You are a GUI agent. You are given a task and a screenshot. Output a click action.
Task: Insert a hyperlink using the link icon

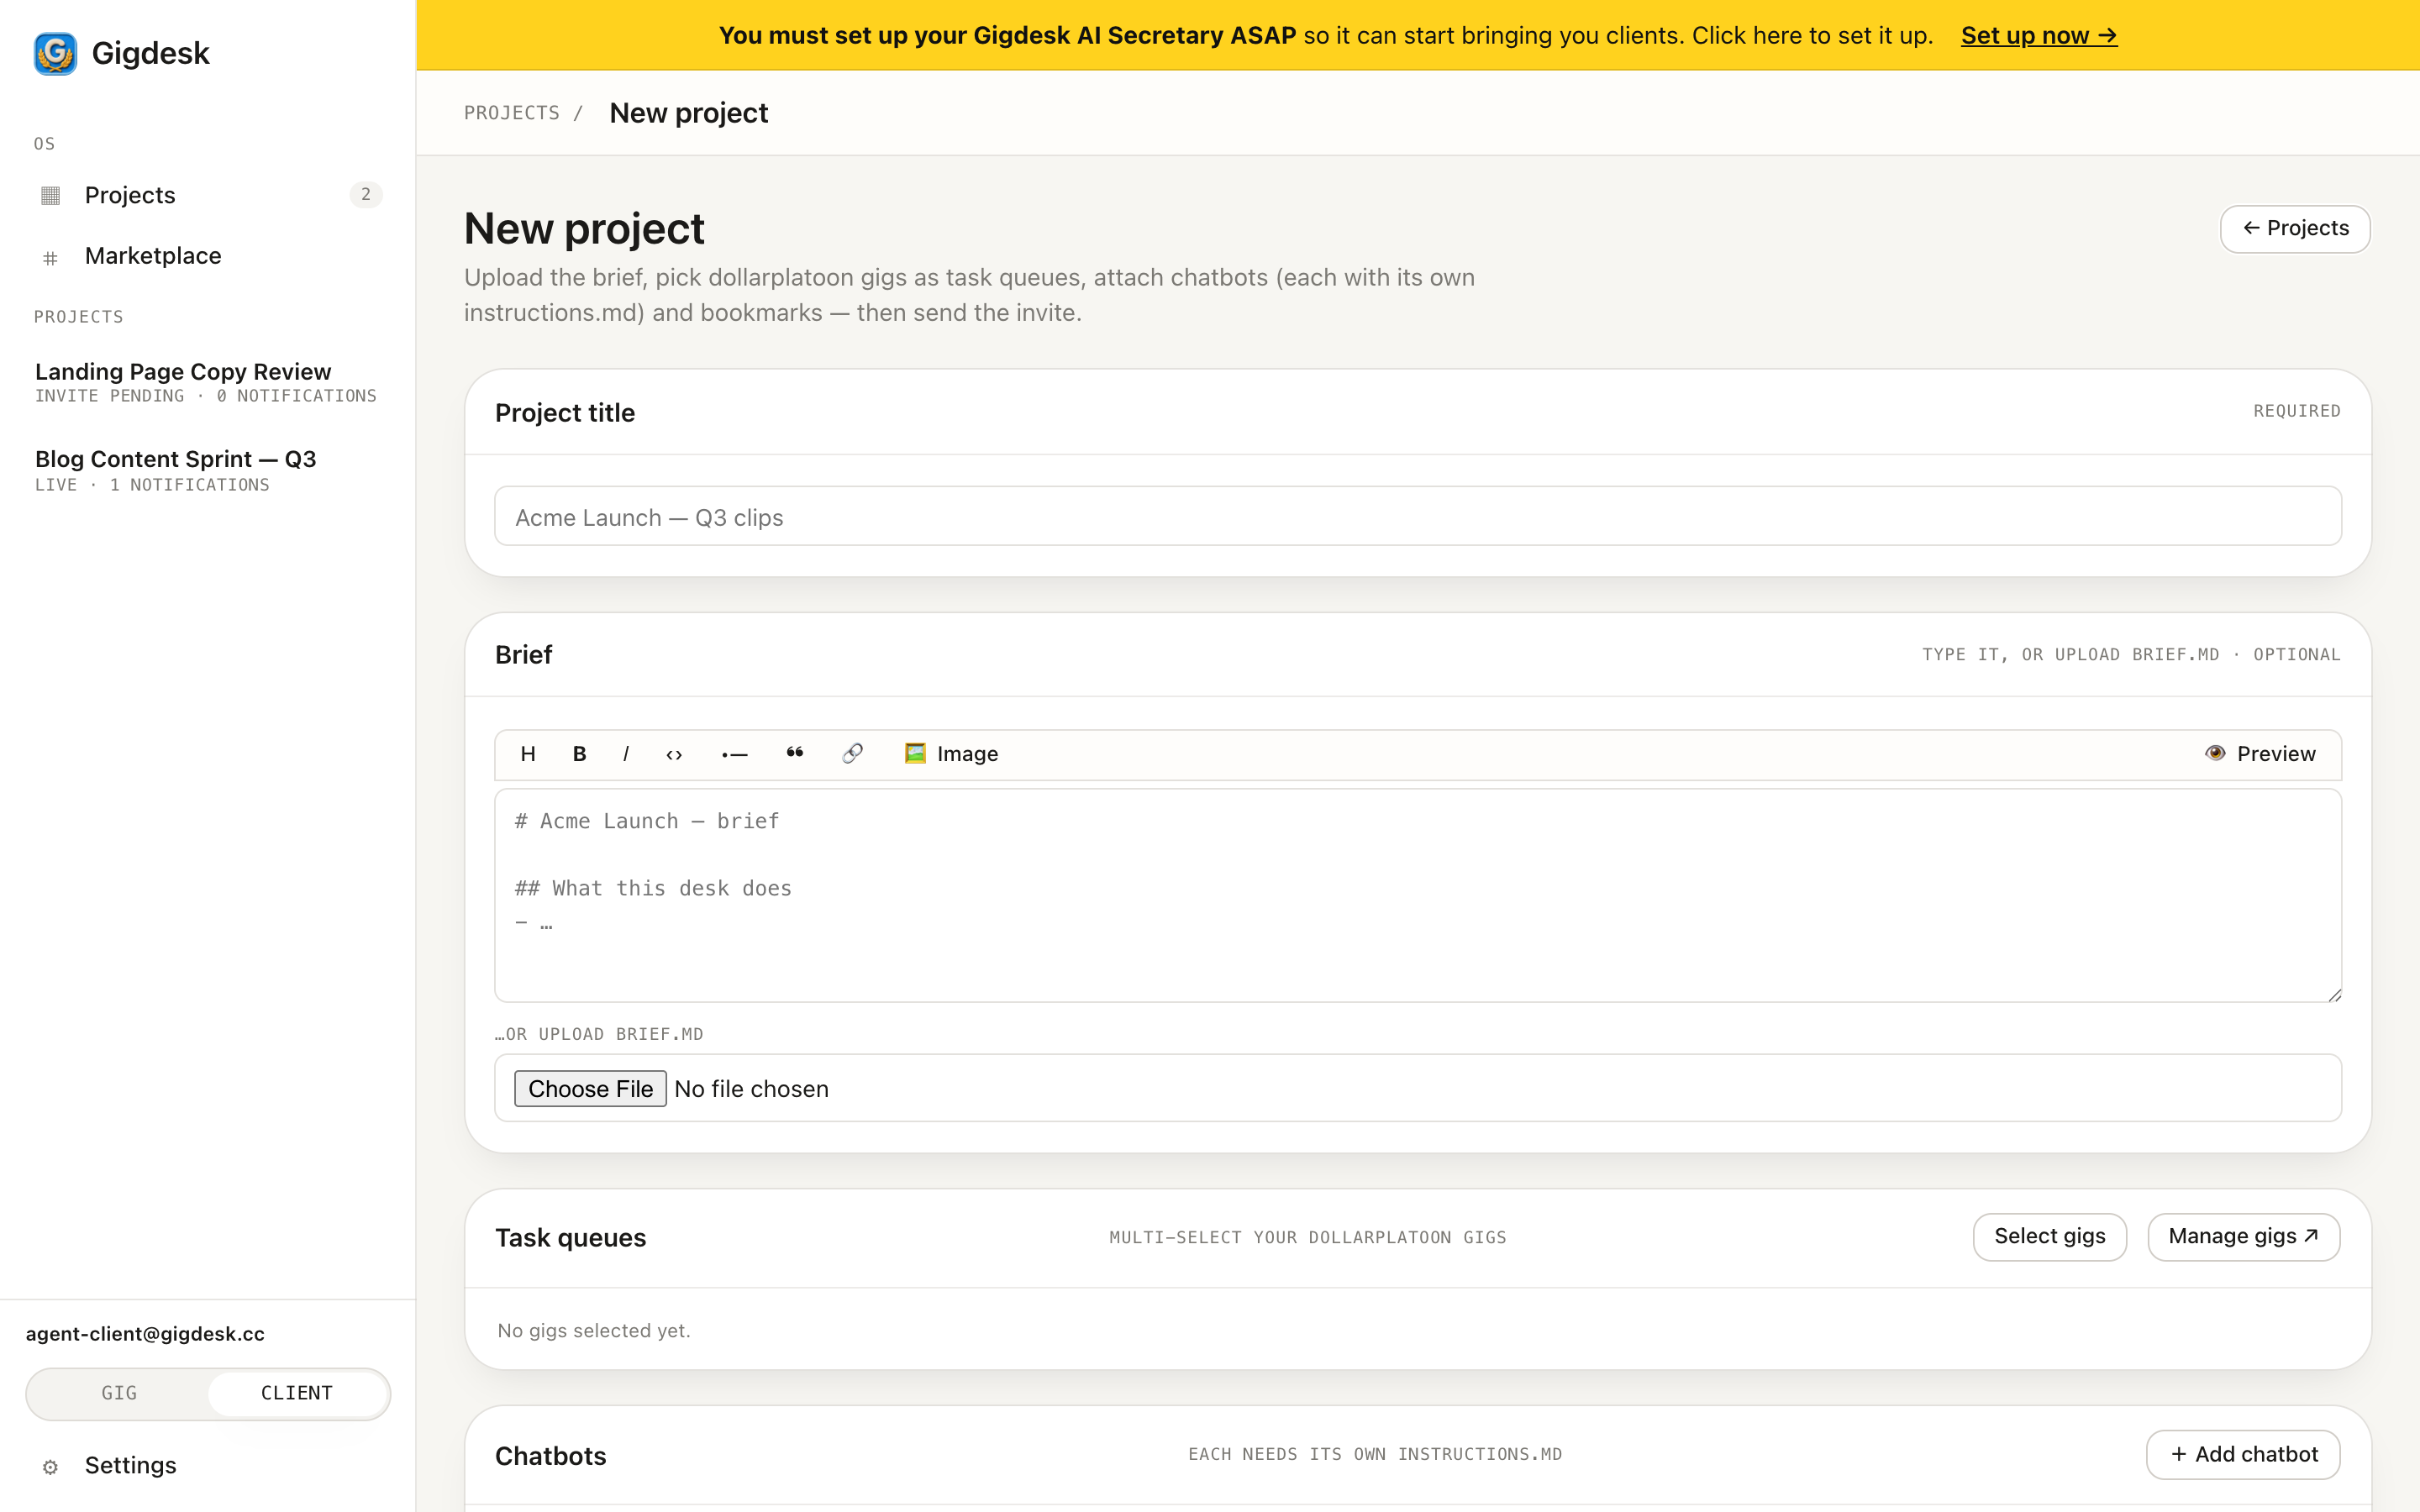click(852, 754)
